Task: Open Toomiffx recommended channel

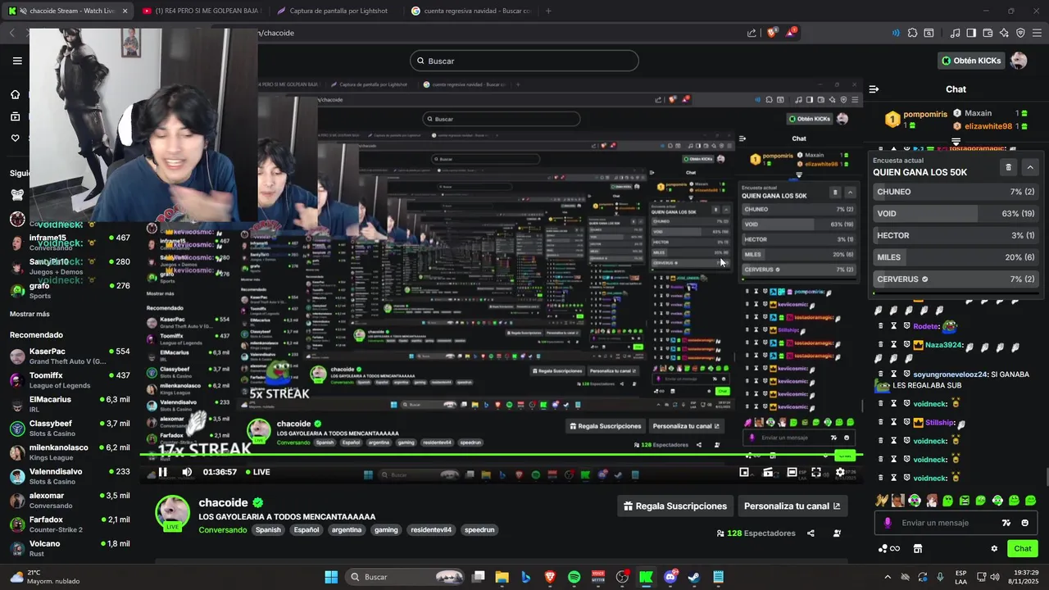Action: coord(70,380)
